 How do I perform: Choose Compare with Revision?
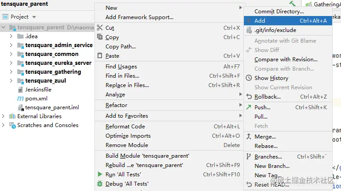tap(288, 60)
